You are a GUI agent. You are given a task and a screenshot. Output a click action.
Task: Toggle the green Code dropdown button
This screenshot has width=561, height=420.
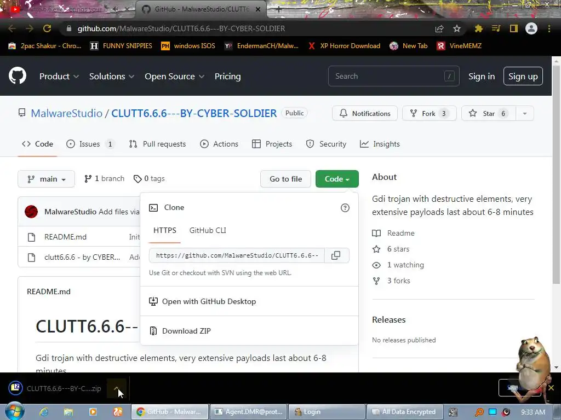pos(337,179)
